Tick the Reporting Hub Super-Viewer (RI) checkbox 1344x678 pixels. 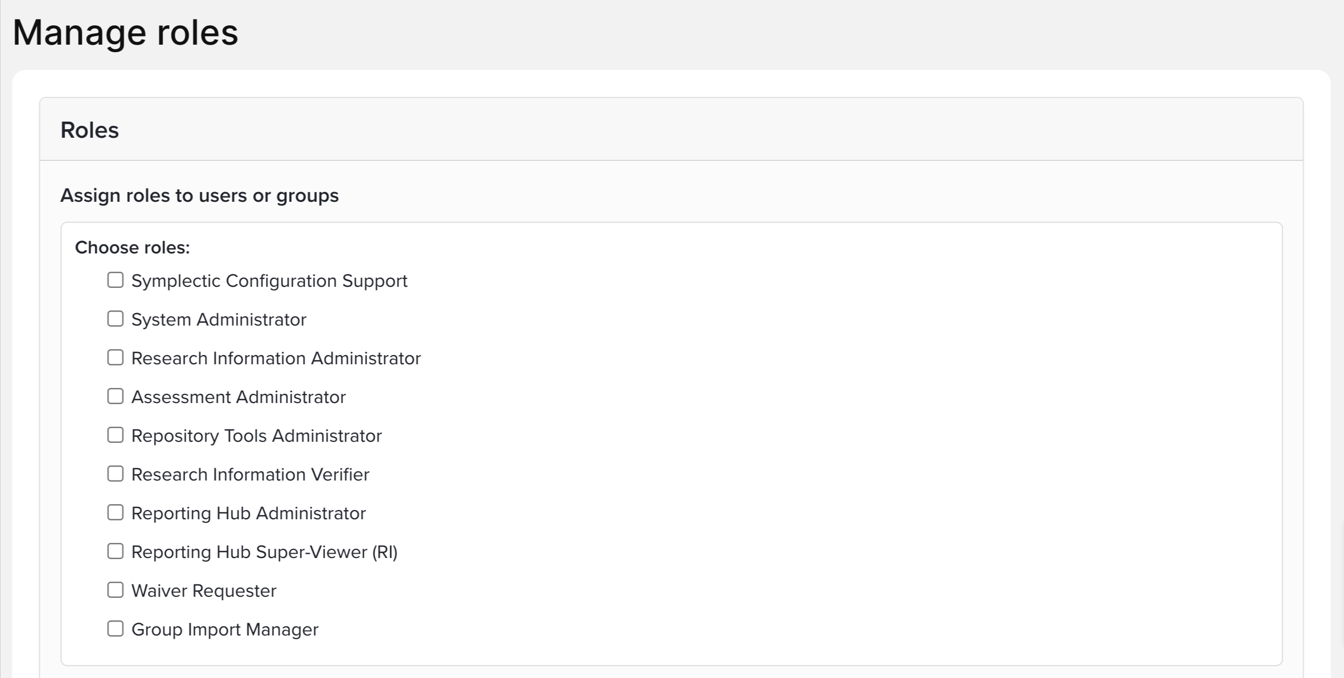coord(115,551)
